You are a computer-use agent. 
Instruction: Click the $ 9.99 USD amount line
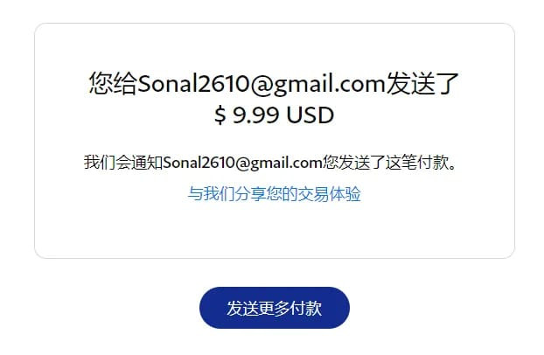click(x=274, y=115)
